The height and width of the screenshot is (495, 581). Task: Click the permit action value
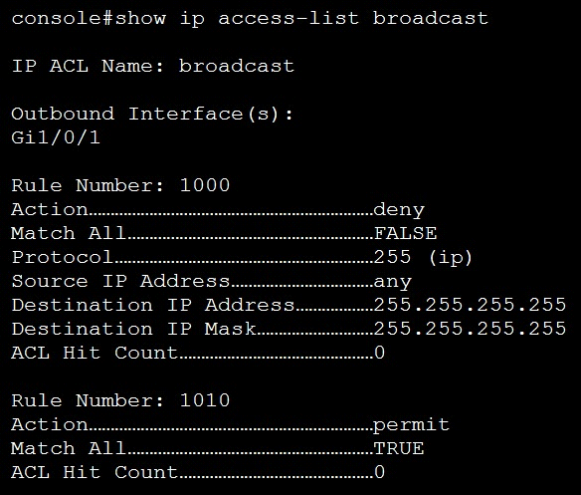[411, 425]
